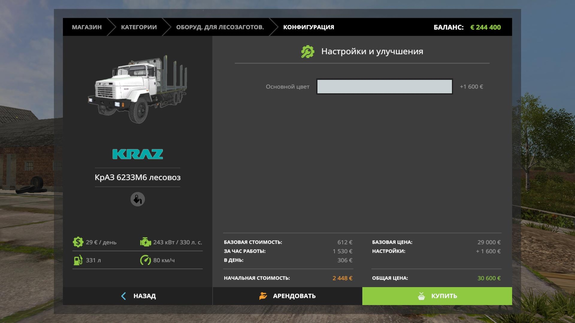The image size is (575, 323).
Task: Click the balance amount € 244 400
Action: coord(485,27)
